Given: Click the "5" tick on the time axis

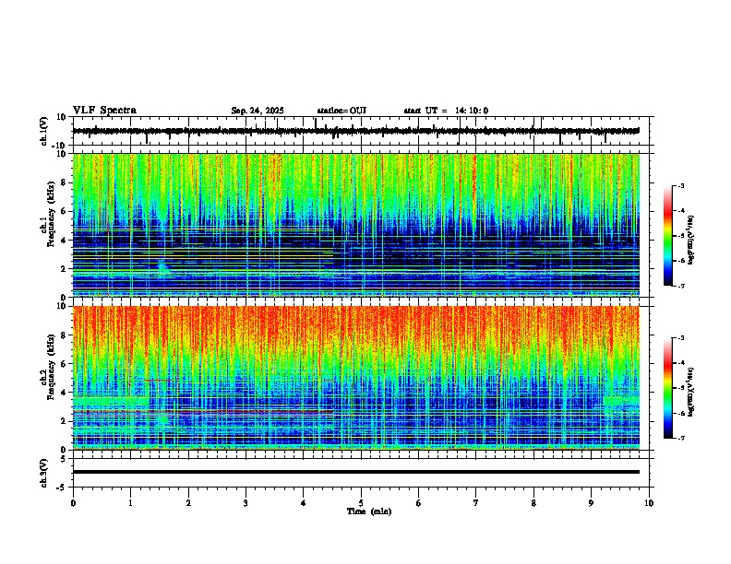Looking at the screenshot, I should [361, 503].
